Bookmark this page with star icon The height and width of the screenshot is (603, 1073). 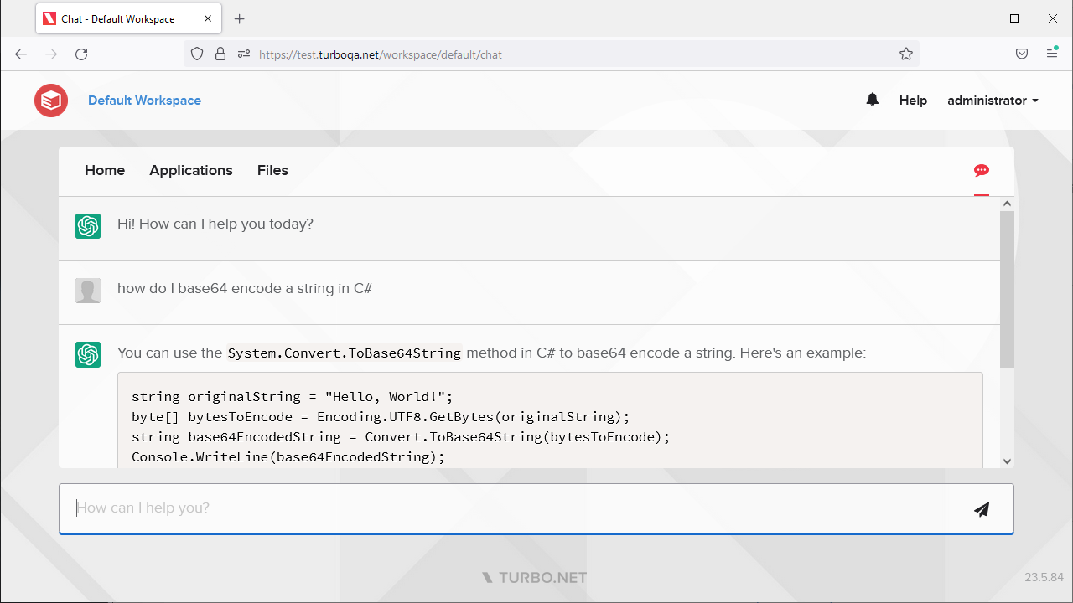pos(906,54)
